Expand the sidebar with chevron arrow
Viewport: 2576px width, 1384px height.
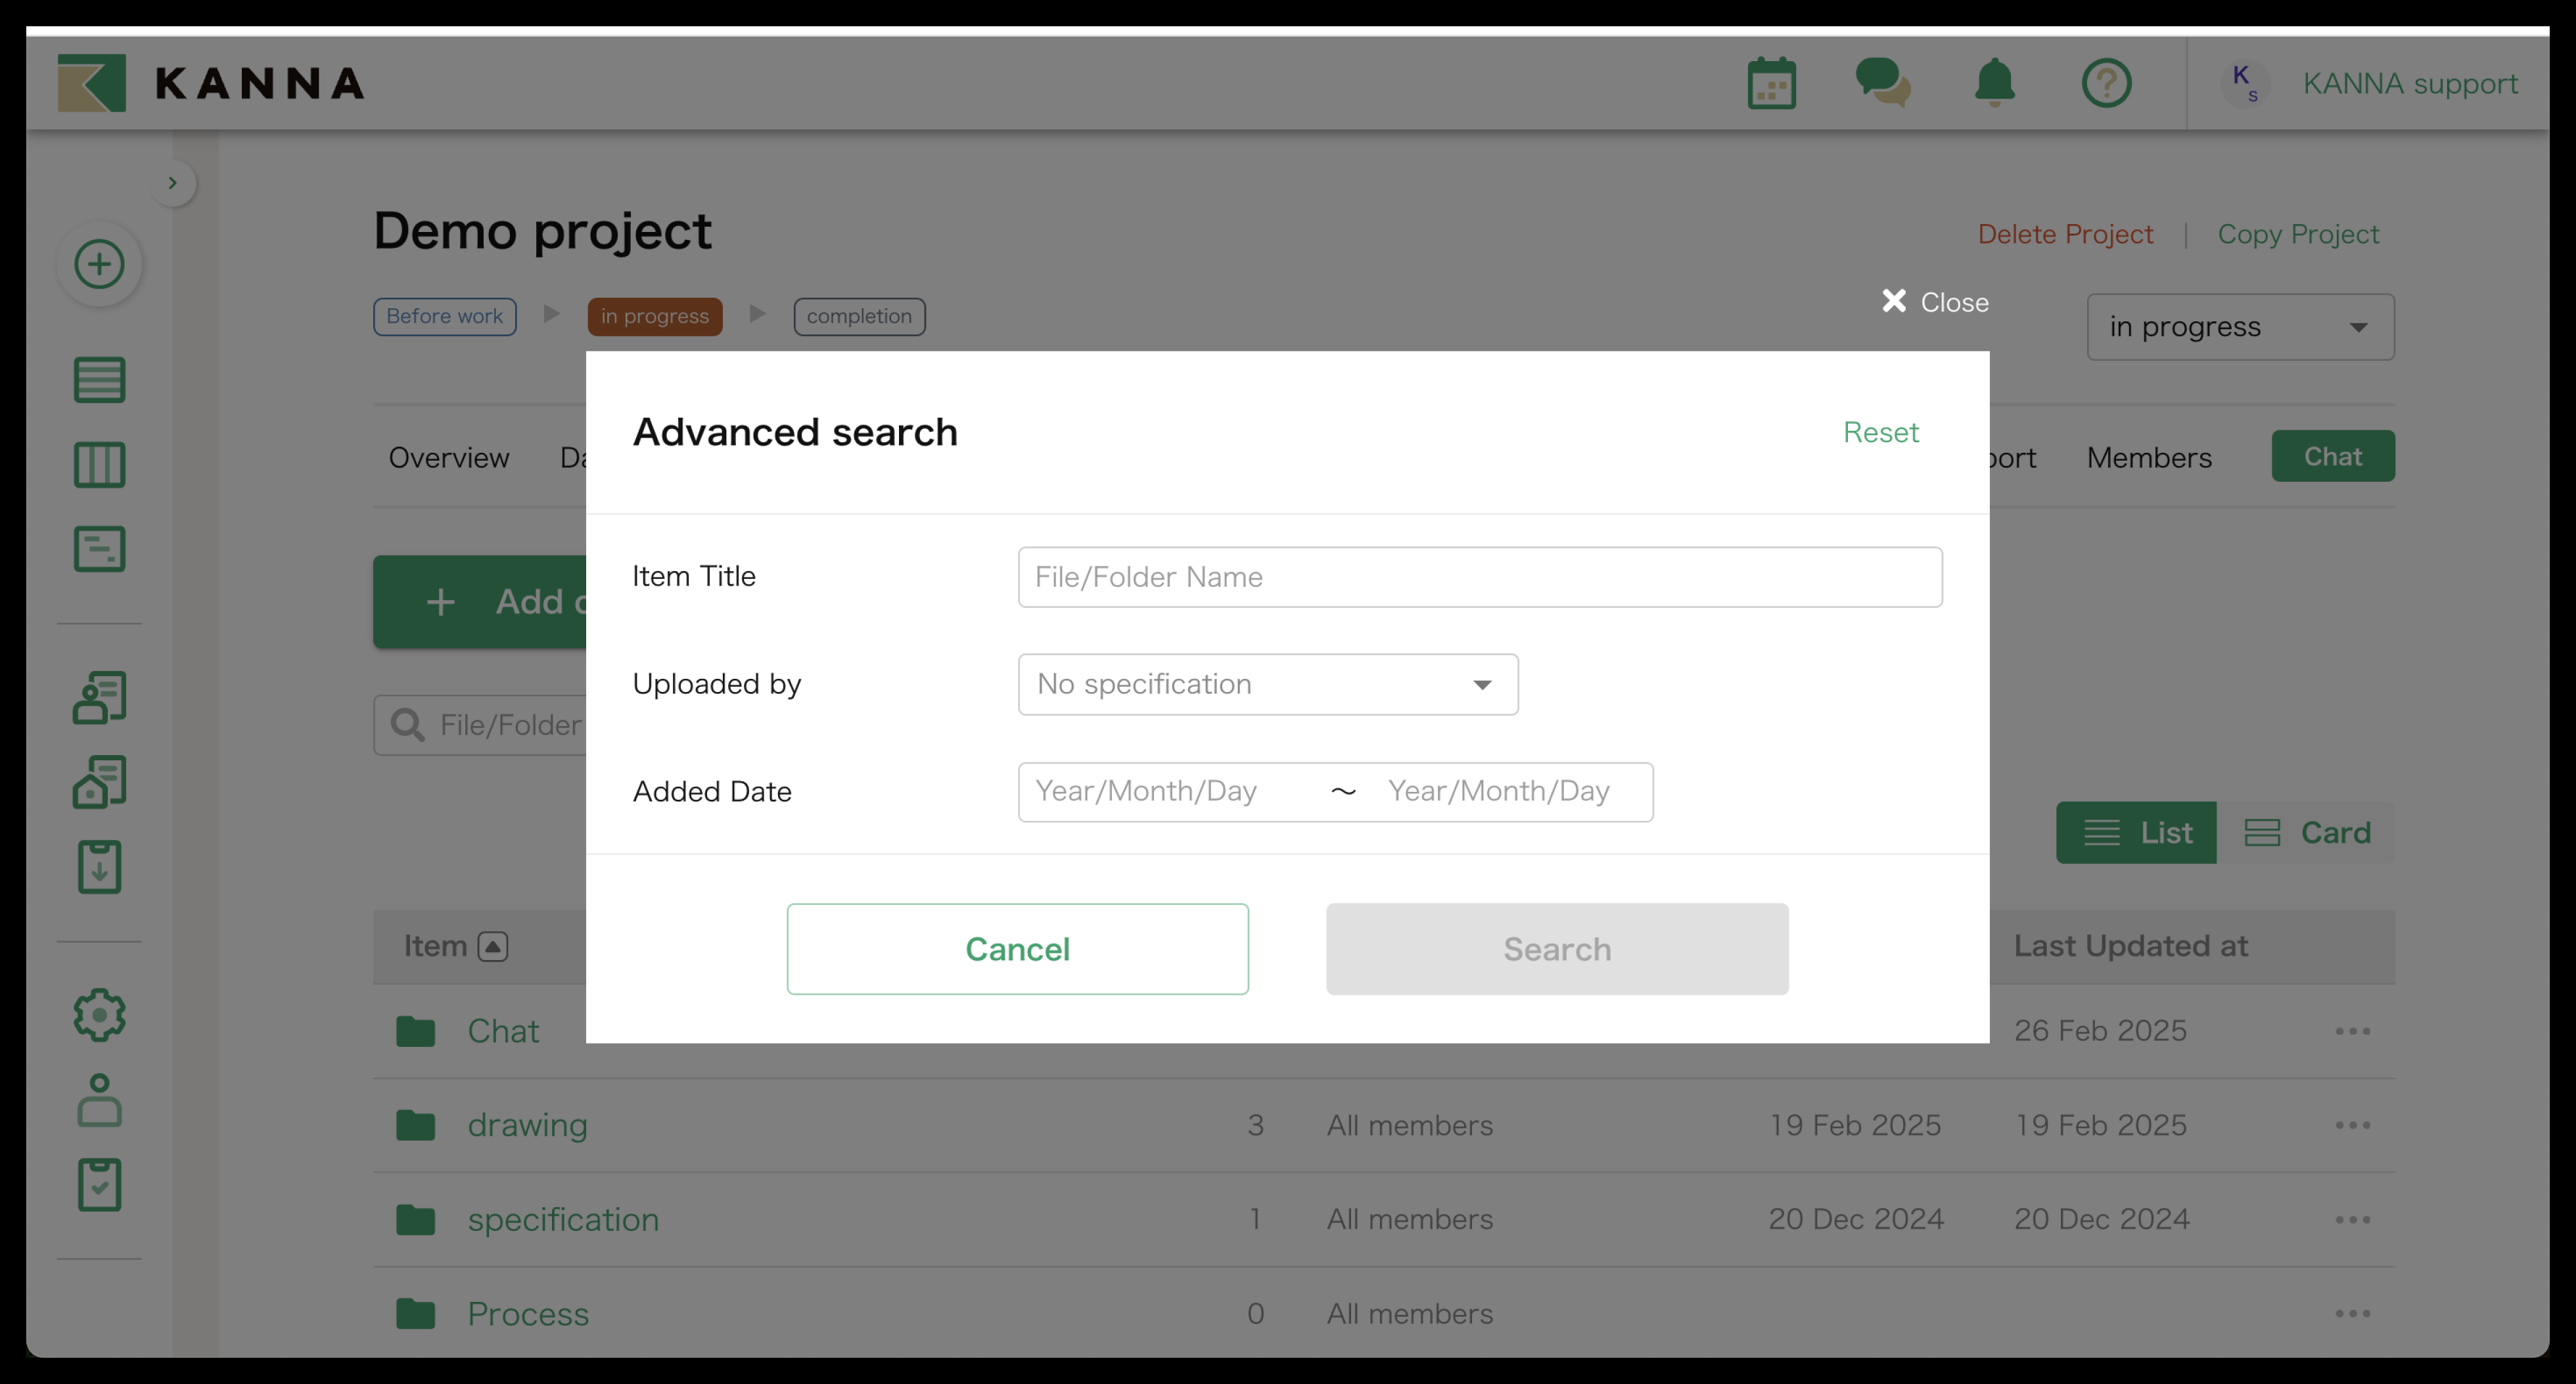click(173, 183)
